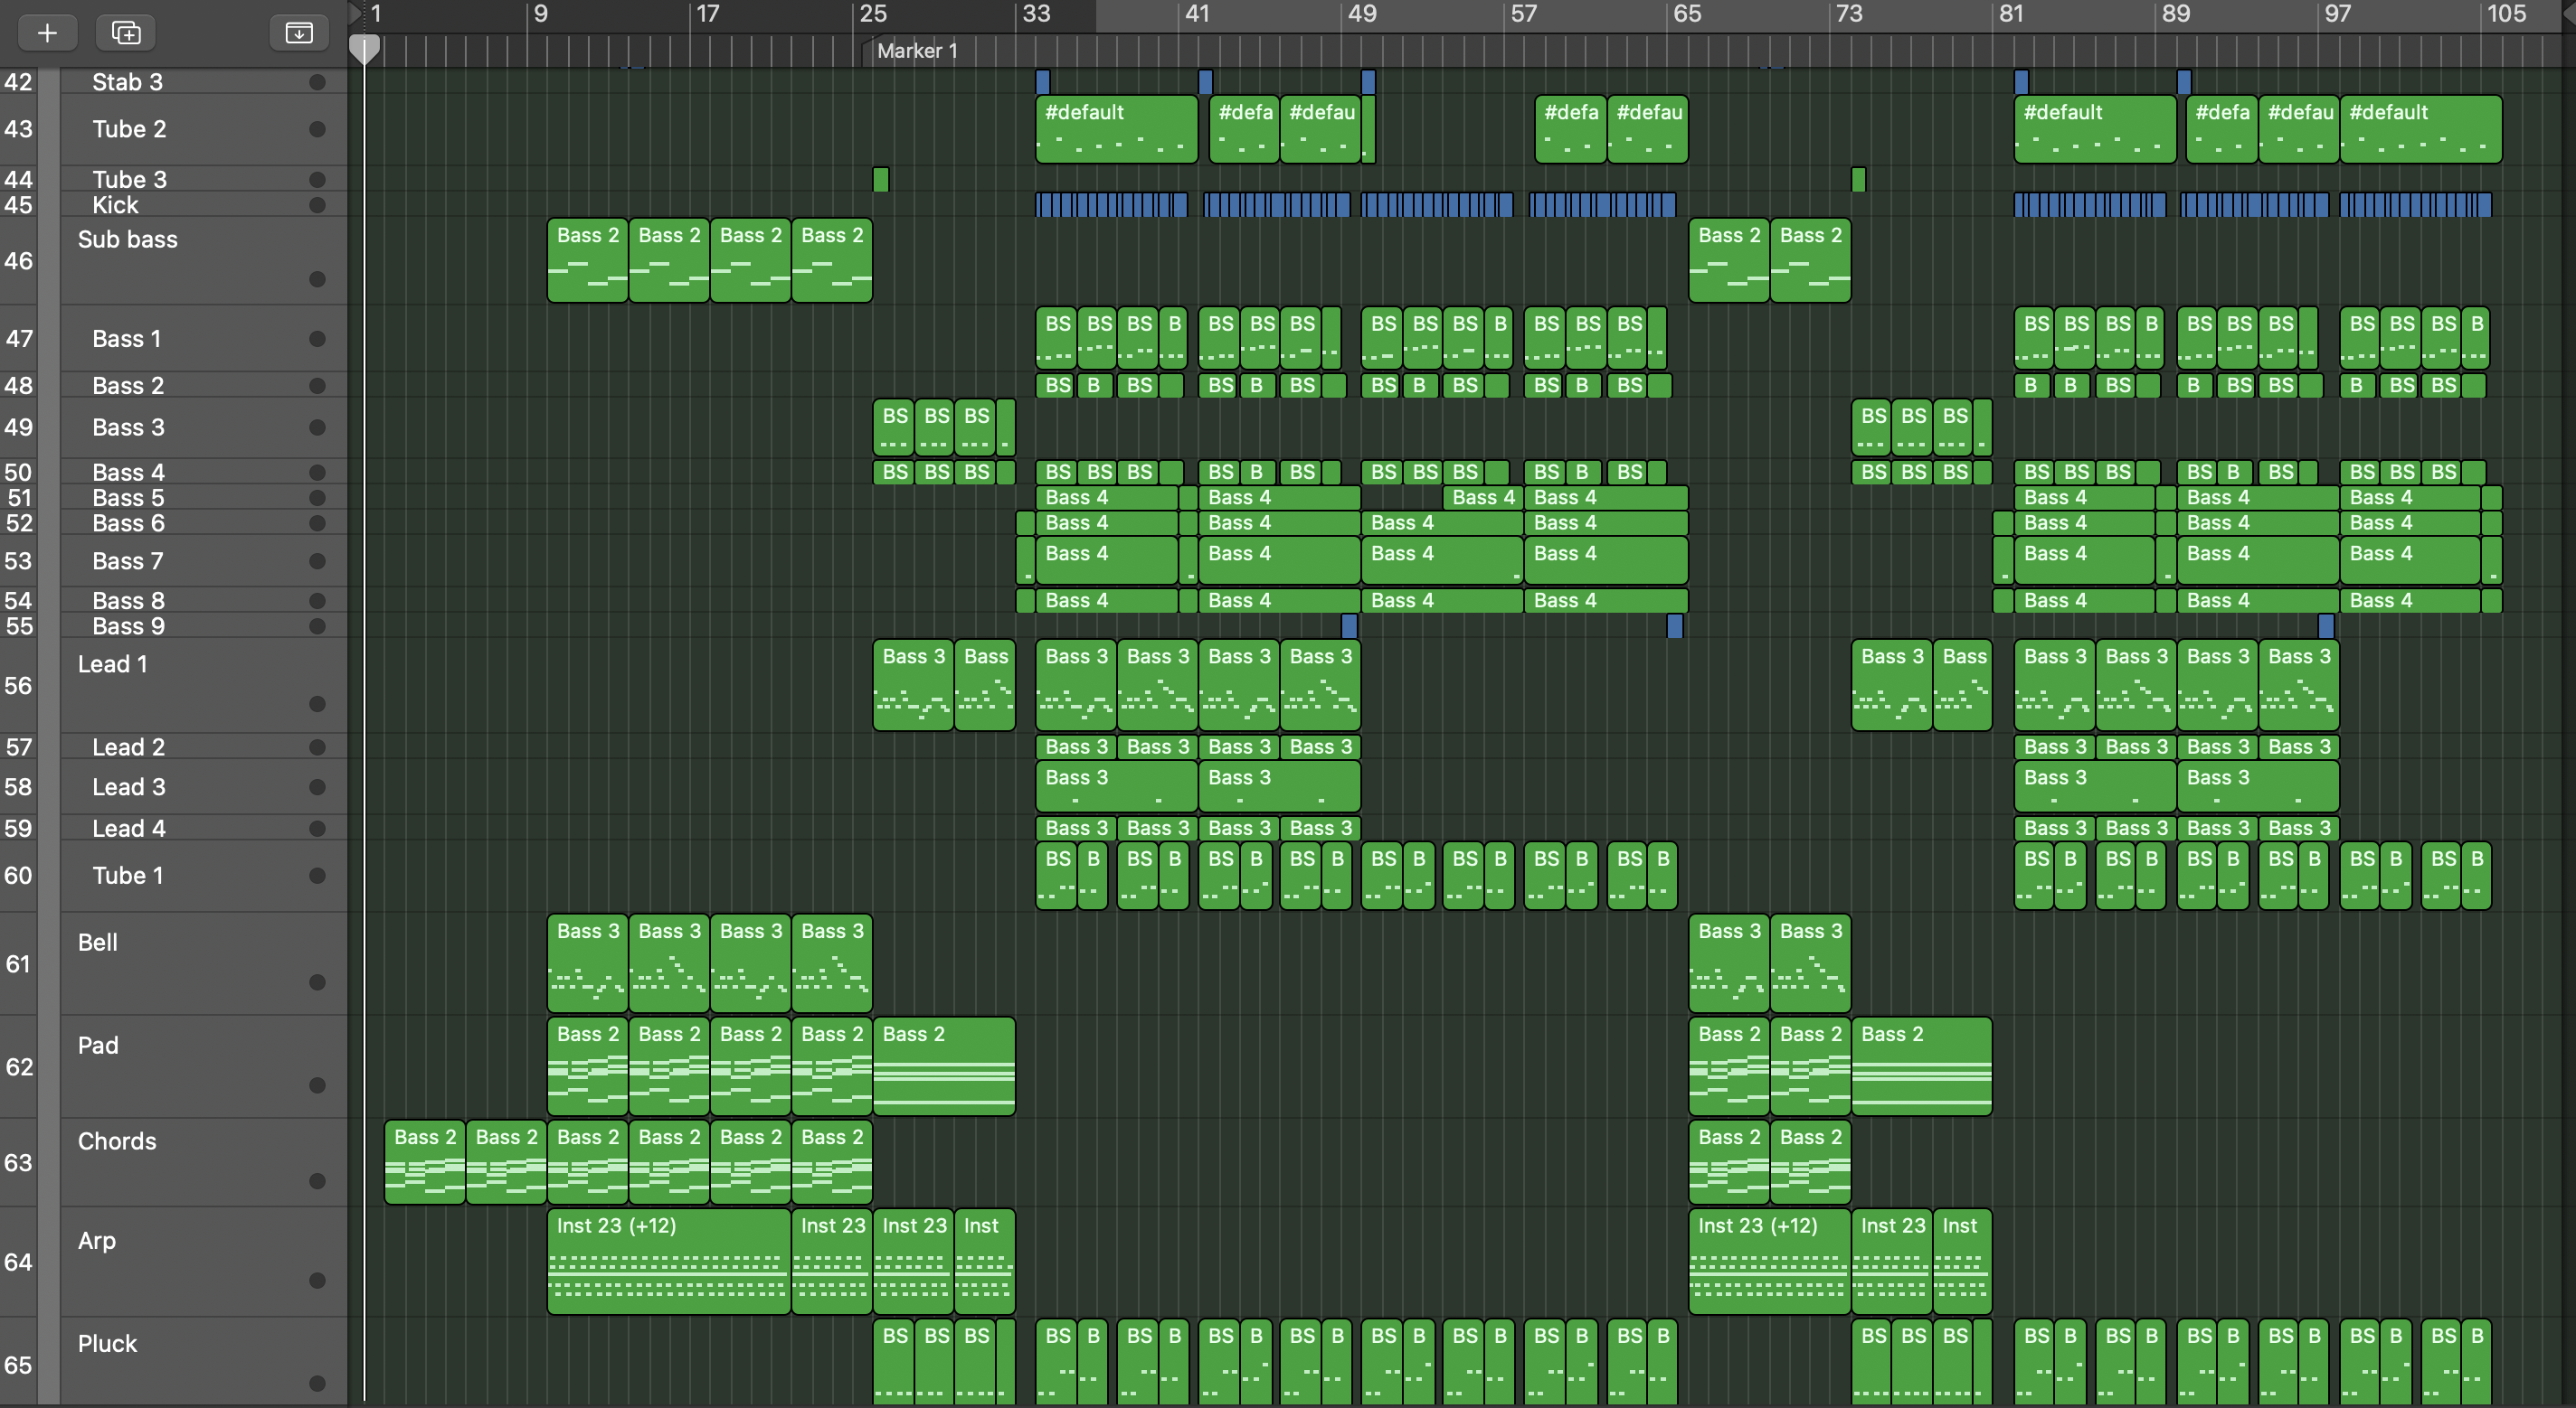This screenshot has width=2576, height=1408.
Task: Select the Bass 5 track header
Action: tap(203, 498)
